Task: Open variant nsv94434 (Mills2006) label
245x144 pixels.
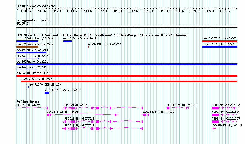Action: coord(105,44)
